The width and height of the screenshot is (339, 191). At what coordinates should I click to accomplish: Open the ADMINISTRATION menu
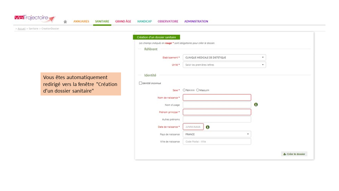pos(196,21)
